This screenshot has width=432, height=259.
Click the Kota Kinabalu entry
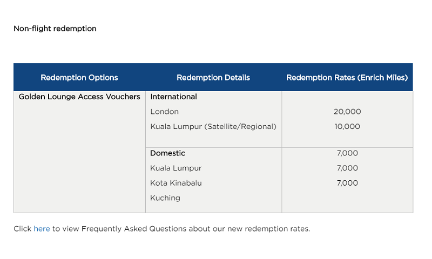pyautogui.click(x=176, y=183)
